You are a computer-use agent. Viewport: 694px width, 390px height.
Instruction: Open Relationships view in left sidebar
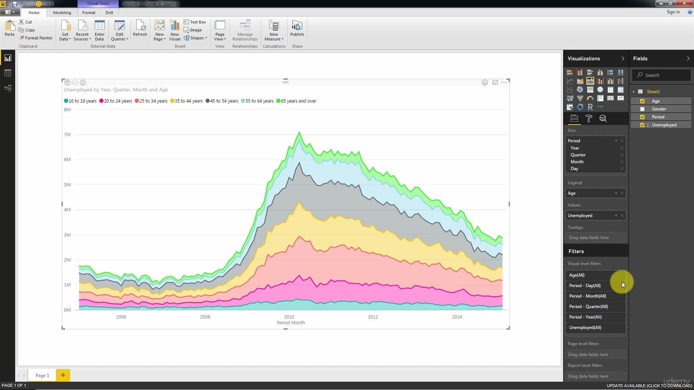tap(8, 88)
